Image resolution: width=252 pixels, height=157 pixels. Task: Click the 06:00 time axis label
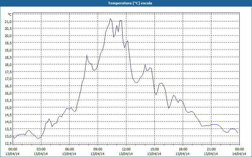point(69,149)
